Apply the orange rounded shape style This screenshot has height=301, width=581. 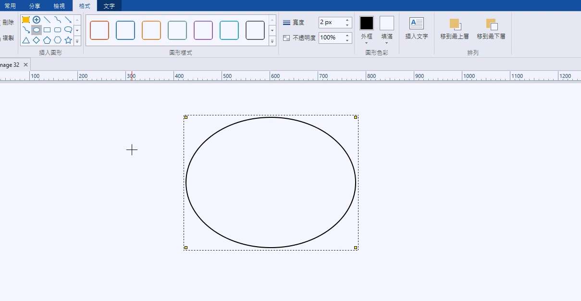point(151,30)
